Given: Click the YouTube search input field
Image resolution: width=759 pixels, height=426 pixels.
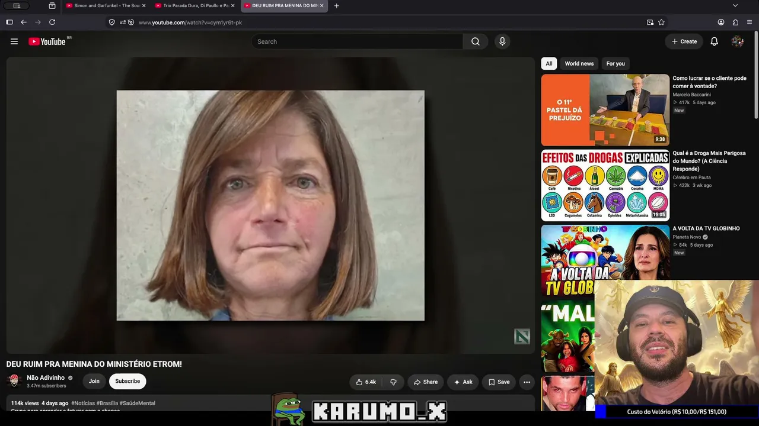Looking at the screenshot, I should coord(357,41).
